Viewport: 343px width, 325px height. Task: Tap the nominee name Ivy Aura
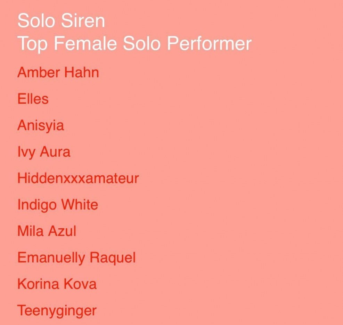point(44,152)
